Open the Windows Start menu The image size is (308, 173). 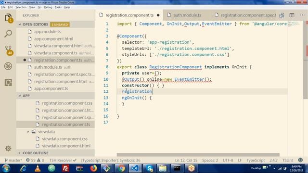tap(6, 169)
